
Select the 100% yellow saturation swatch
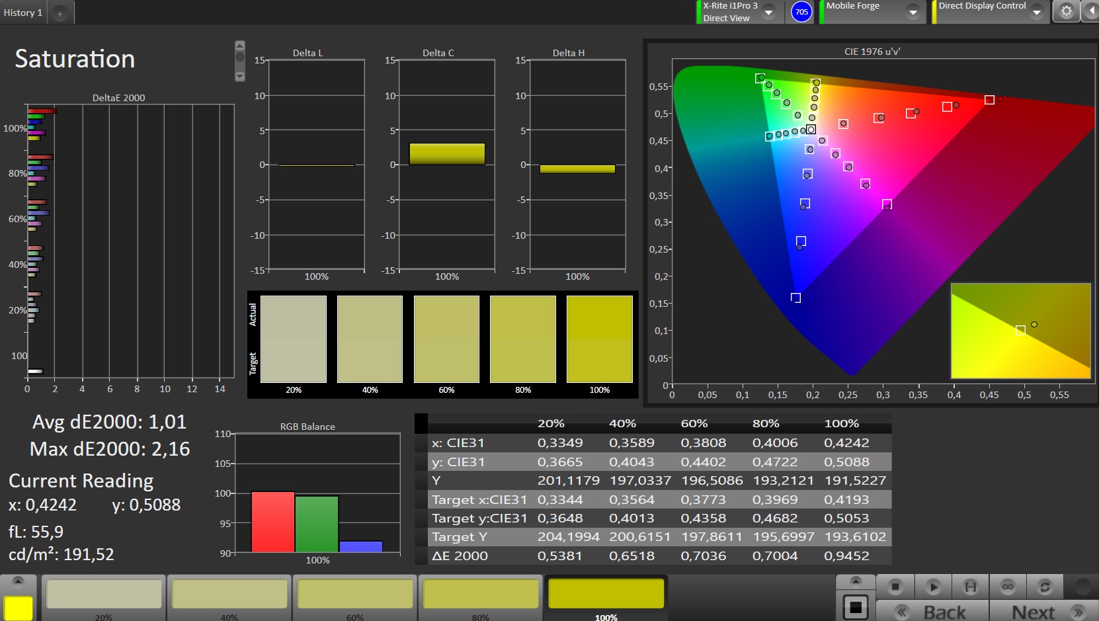[606, 594]
